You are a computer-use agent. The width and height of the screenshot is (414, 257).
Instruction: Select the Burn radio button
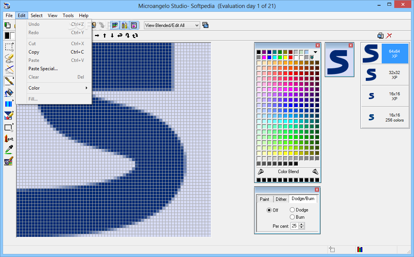click(x=292, y=217)
